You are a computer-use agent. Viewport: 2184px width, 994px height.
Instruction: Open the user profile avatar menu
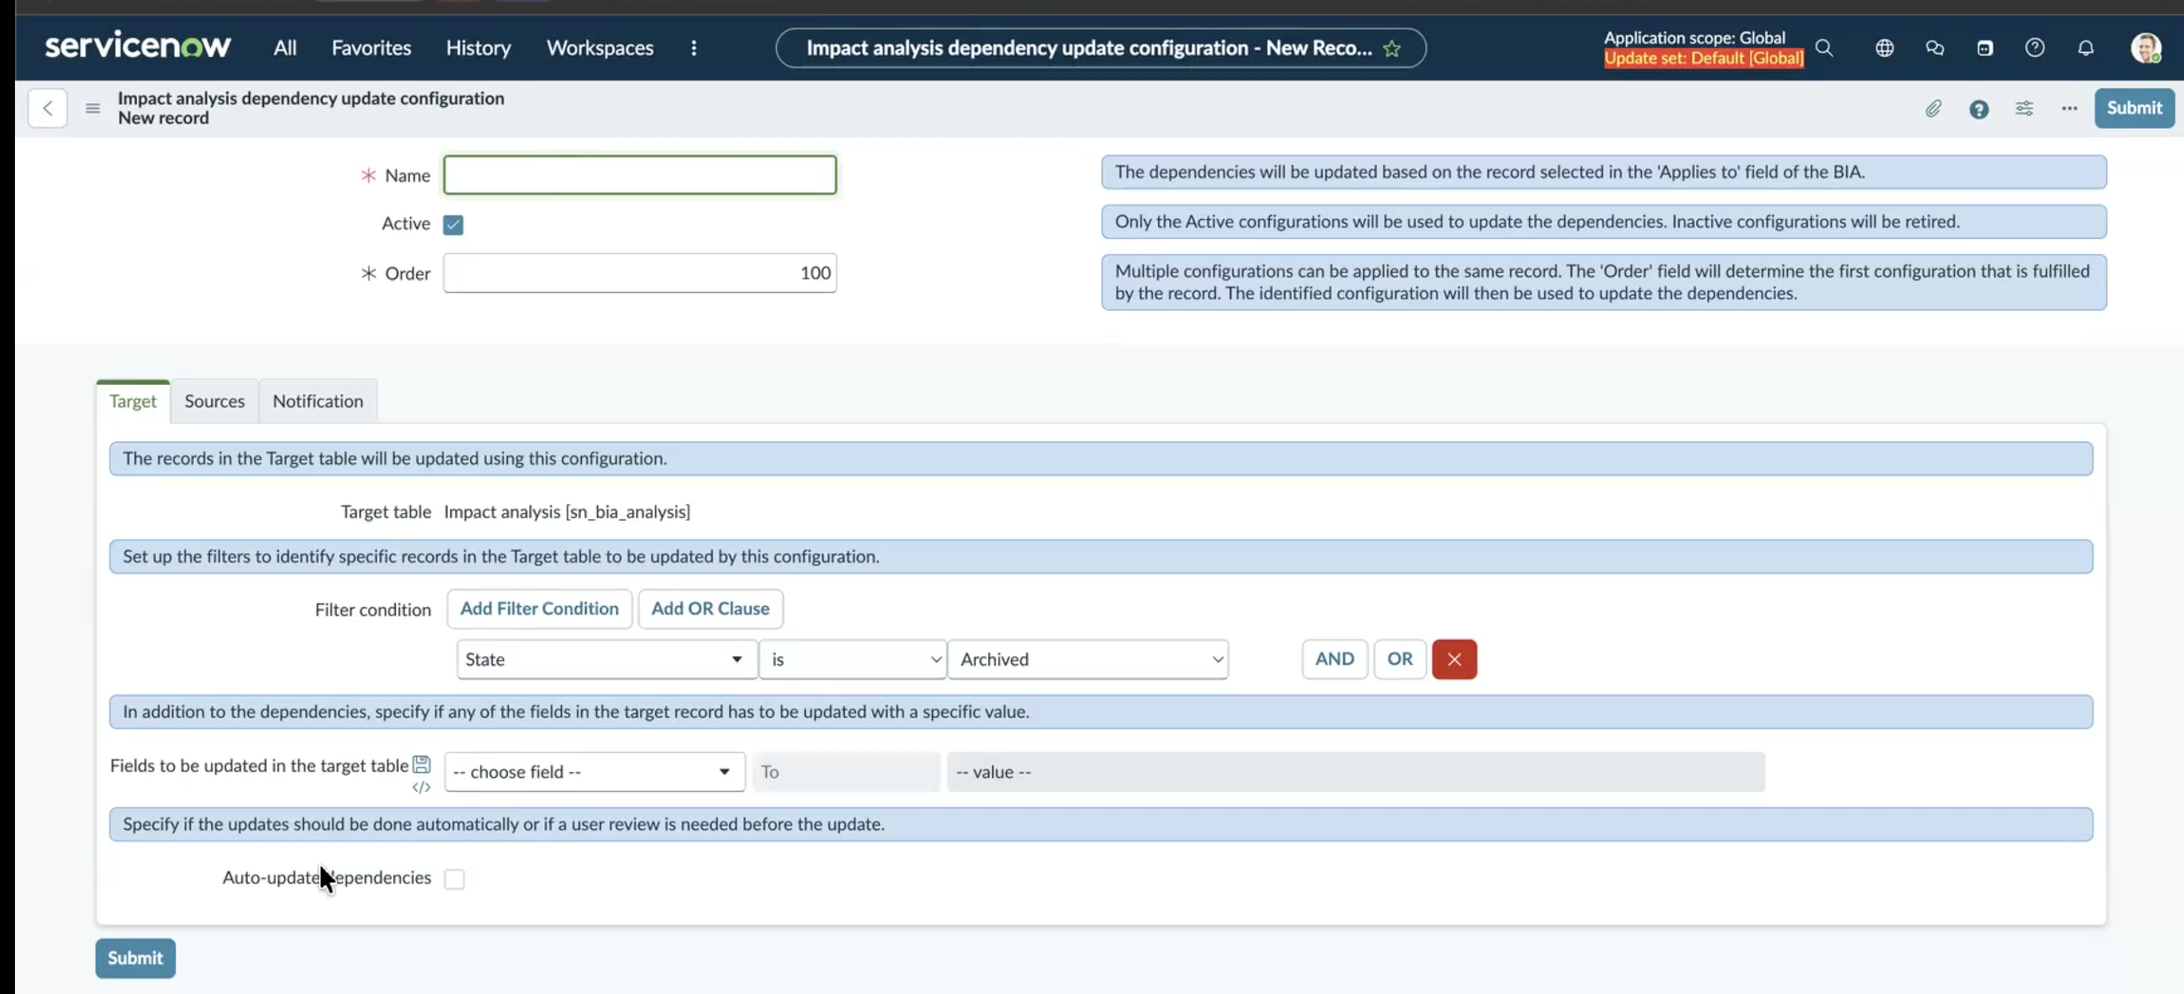coord(2146,48)
